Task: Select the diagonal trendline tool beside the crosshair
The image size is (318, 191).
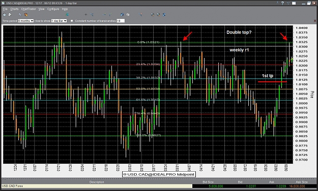Action: coord(92,15)
